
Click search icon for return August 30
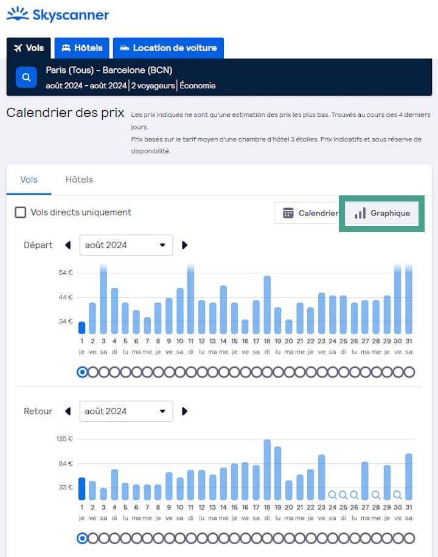pos(398,495)
